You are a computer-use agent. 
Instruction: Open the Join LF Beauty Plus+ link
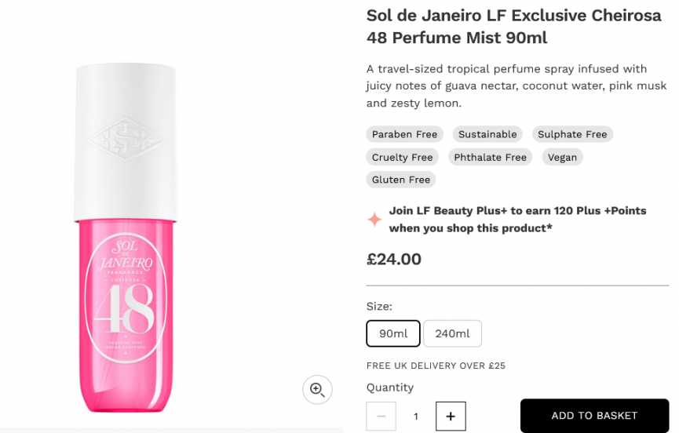[x=517, y=220]
